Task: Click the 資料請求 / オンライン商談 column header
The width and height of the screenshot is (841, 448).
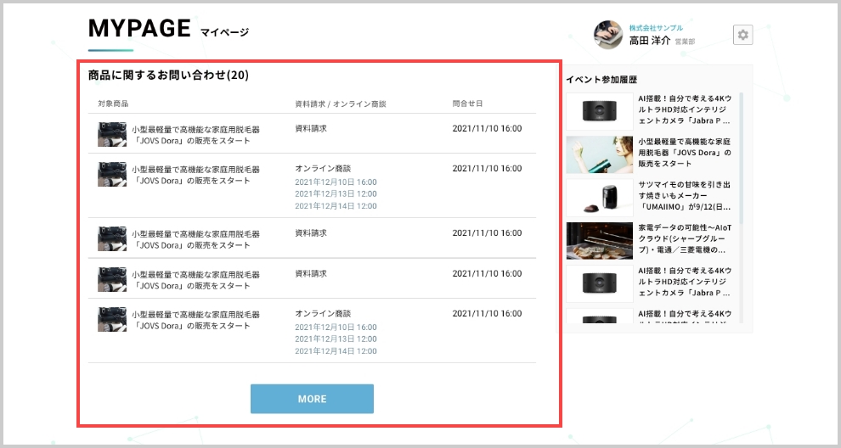Action: (341, 104)
